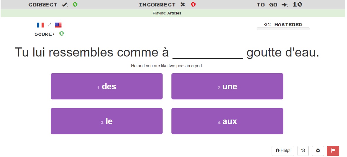Report the question with the red flag button
The width and height of the screenshot is (347, 157).
(333, 151)
